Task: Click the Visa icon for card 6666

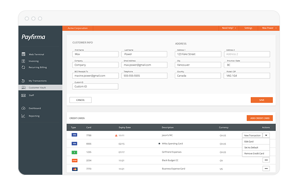Action: (x=74, y=143)
